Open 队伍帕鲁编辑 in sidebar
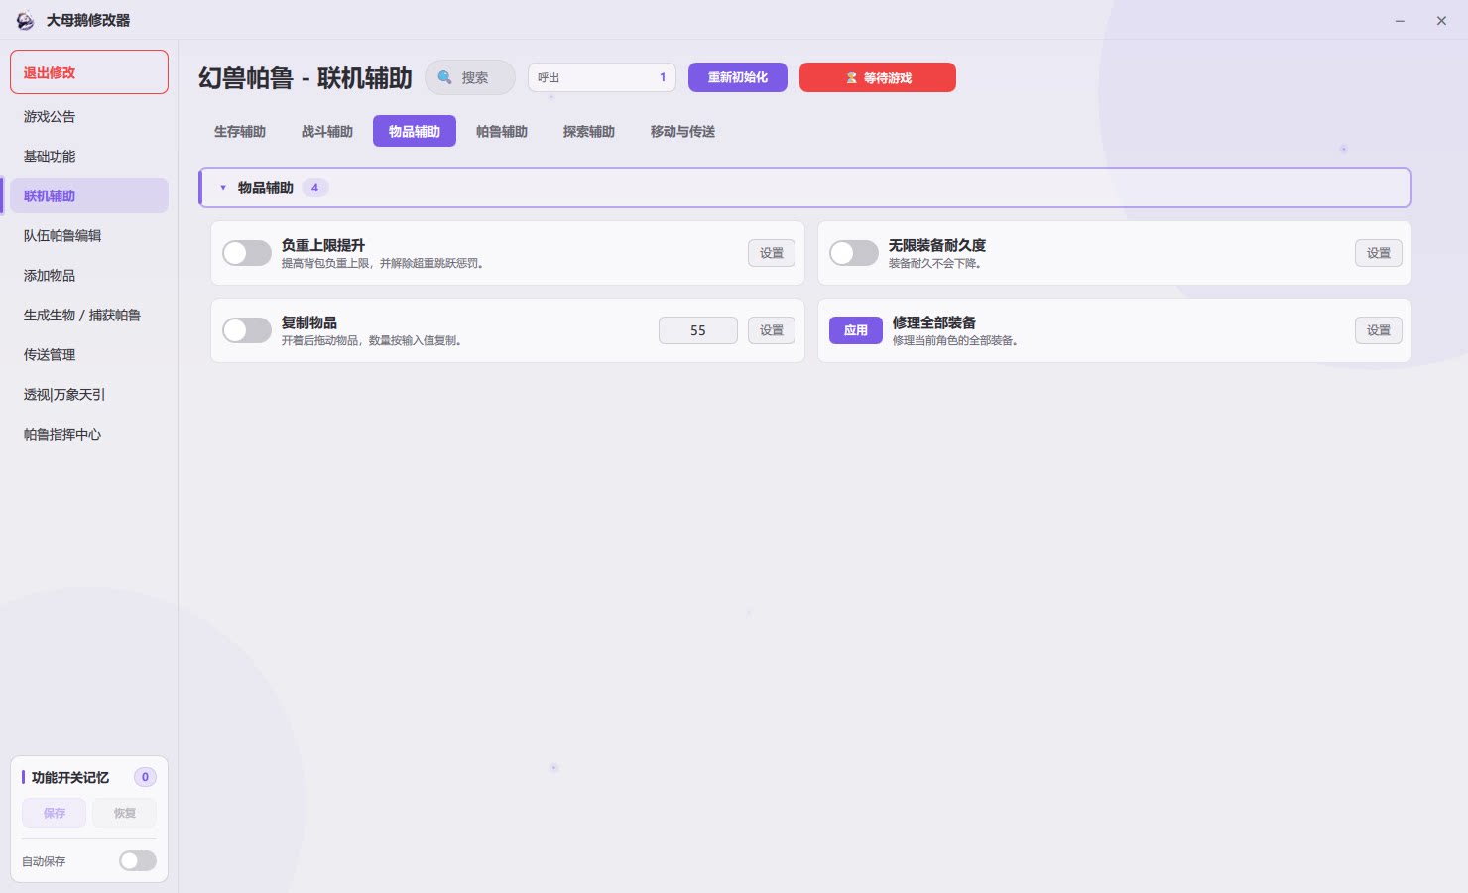This screenshot has width=1468, height=893. tap(89, 235)
